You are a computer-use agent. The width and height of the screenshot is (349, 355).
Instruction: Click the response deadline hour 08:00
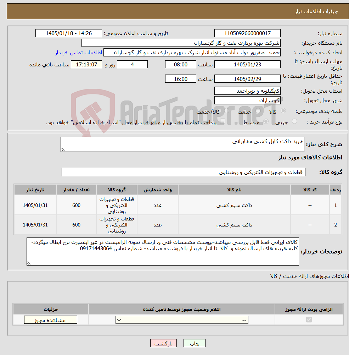pyautogui.click(x=181, y=65)
